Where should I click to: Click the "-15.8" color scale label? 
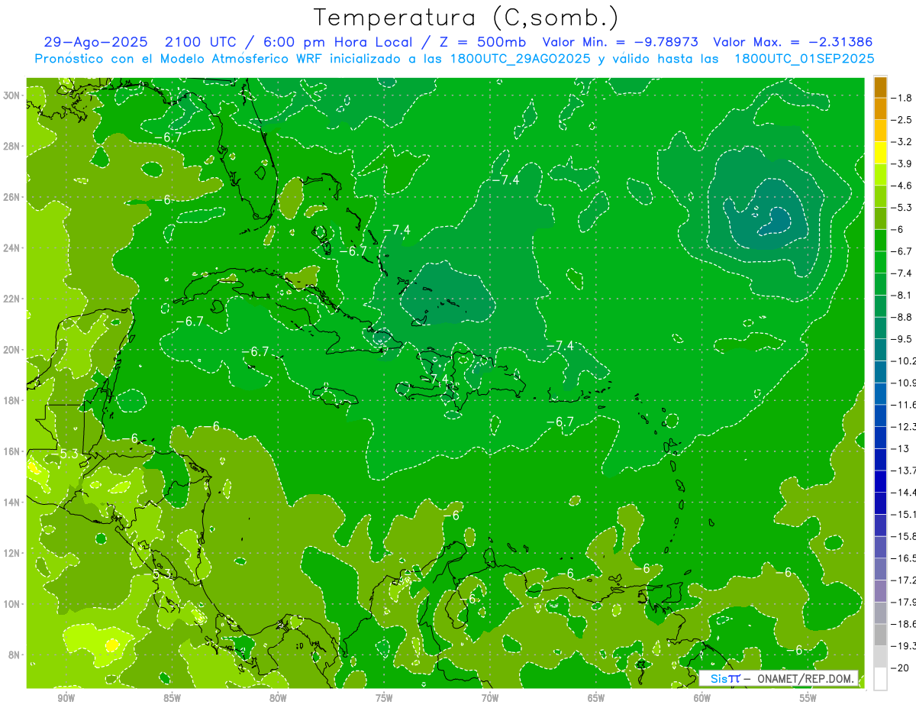tap(905, 537)
